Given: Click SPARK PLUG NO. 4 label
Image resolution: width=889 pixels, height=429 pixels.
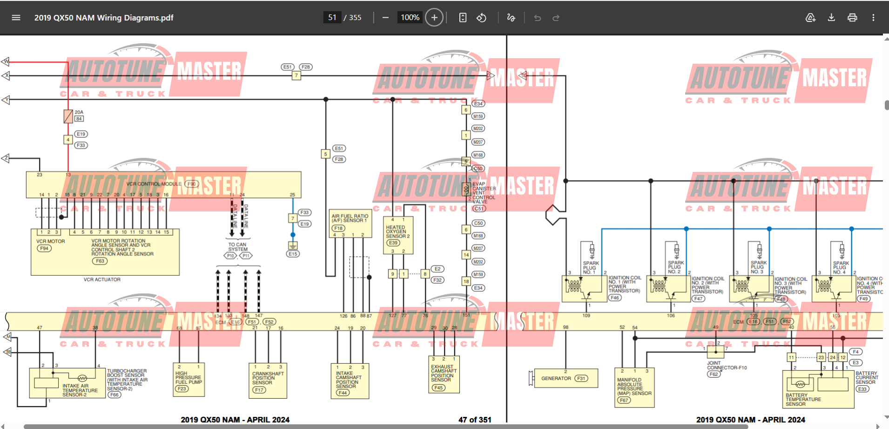Looking at the screenshot, I should (x=841, y=267).
